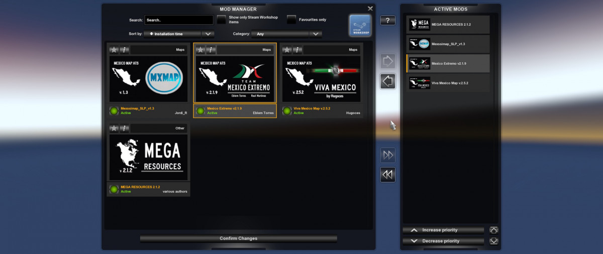Image resolution: width=603 pixels, height=254 pixels.
Task: Enable Show only Steam Workshop items checkbox
Action: pyautogui.click(x=221, y=20)
